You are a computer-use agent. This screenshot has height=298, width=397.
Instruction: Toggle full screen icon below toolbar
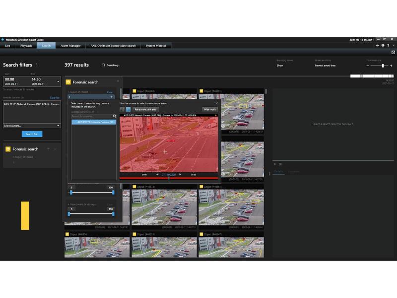393,52
